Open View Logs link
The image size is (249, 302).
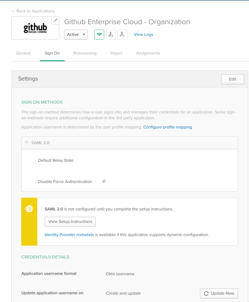(x=143, y=34)
